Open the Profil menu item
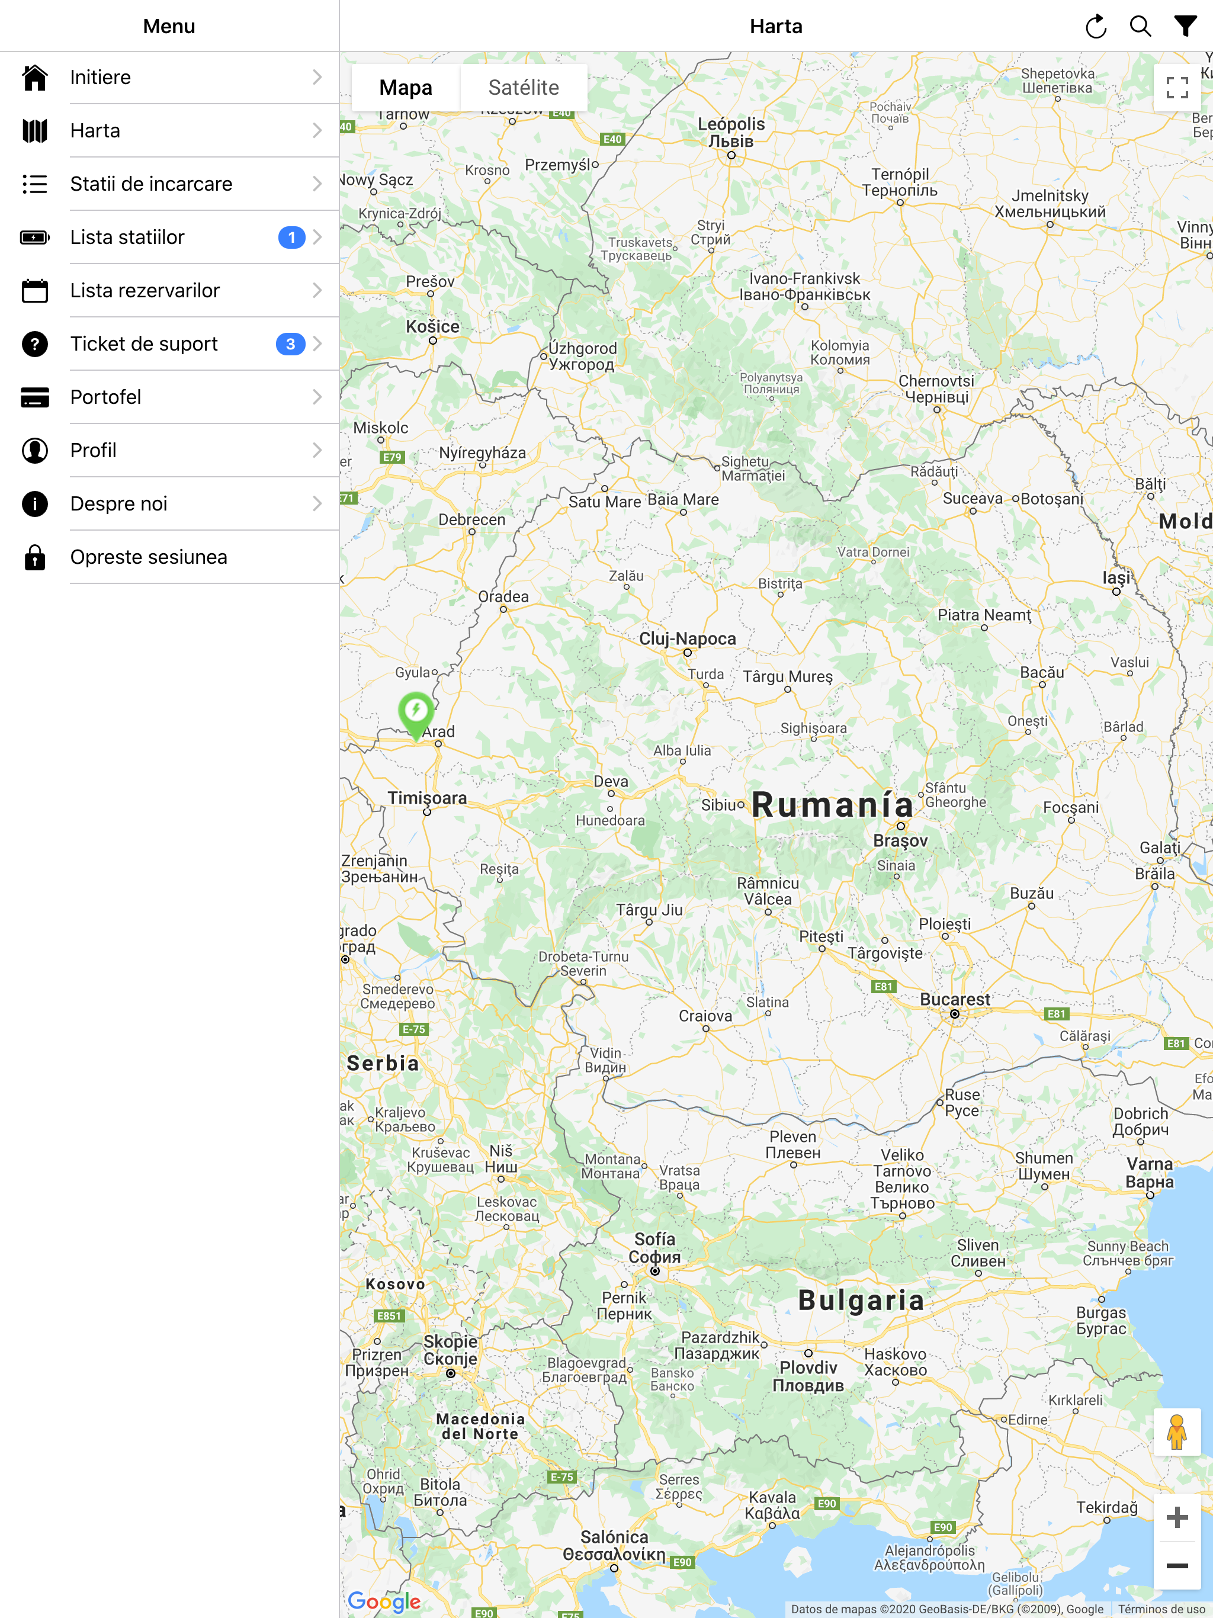The width and height of the screenshot is (1213, 1618). (x=170, y=451)
